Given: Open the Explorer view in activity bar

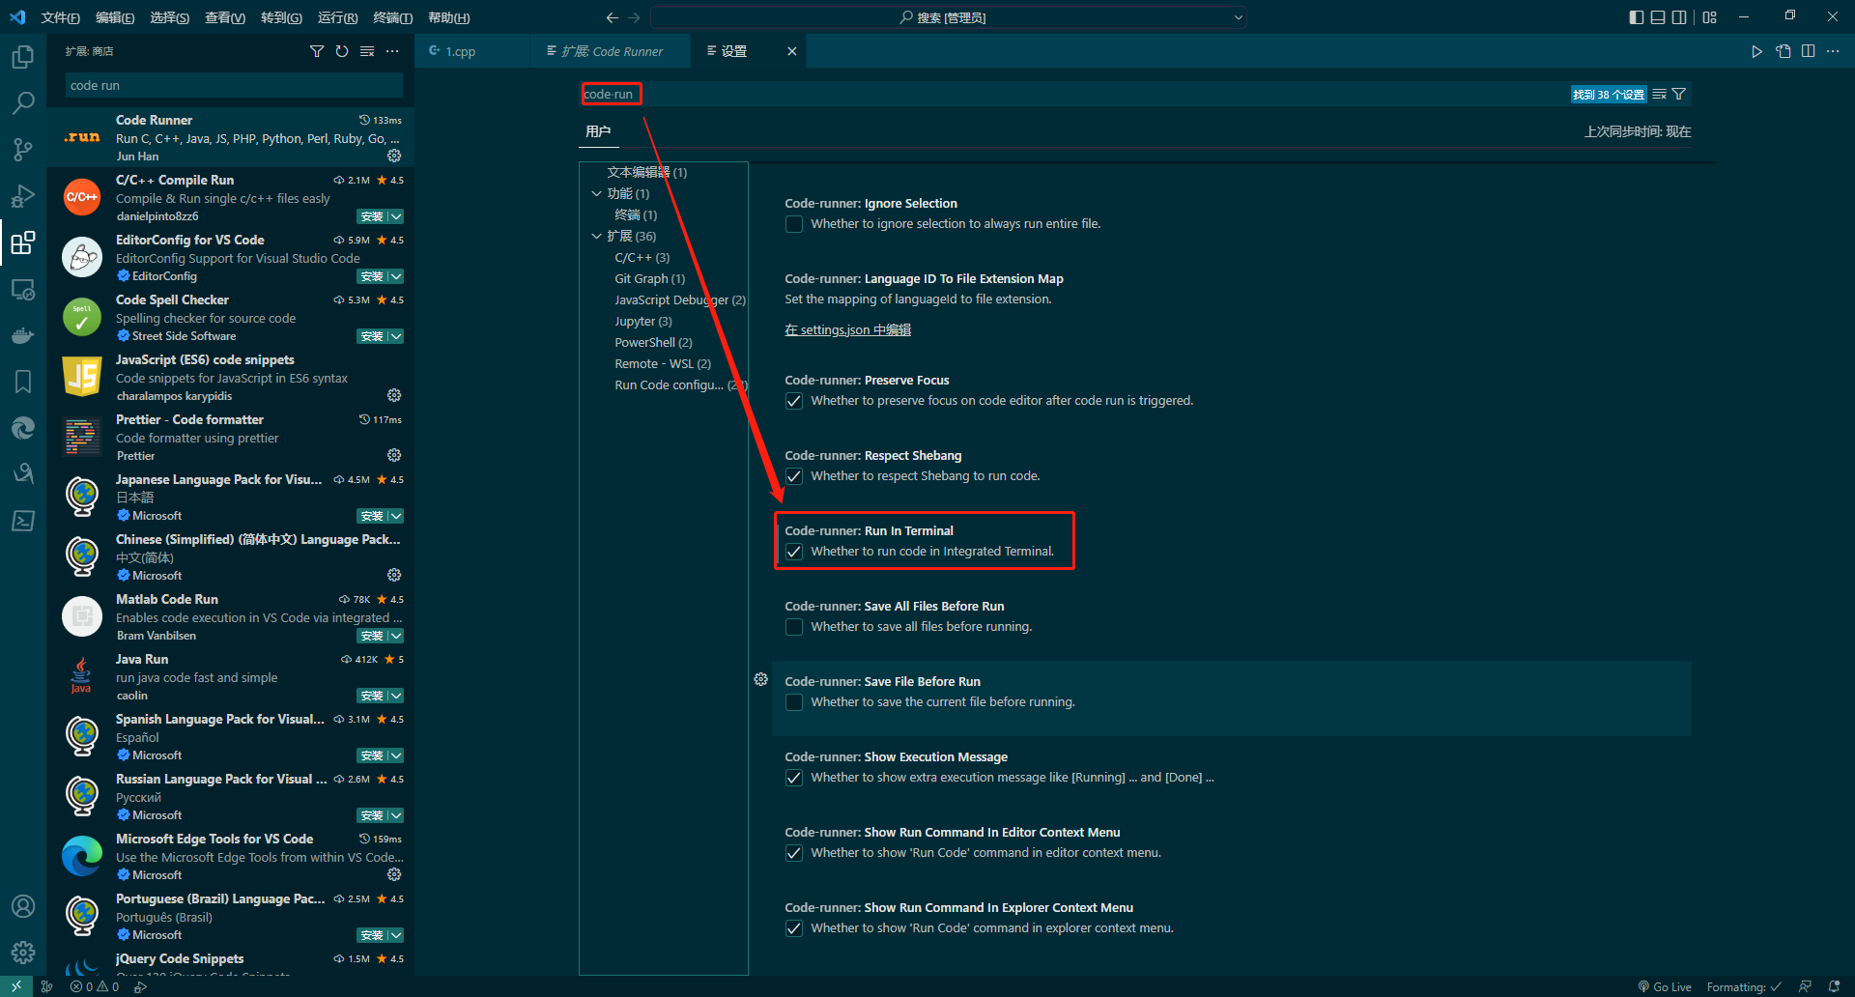Looking at the screenshot, I should (x=23, y=57).
